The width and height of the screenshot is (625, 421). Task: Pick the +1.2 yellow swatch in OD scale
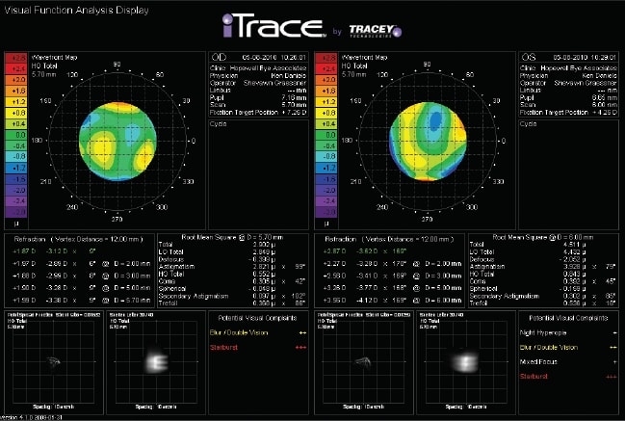click(x=15, y=102)
